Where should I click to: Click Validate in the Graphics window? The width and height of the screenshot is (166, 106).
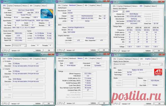coord(148,104)
